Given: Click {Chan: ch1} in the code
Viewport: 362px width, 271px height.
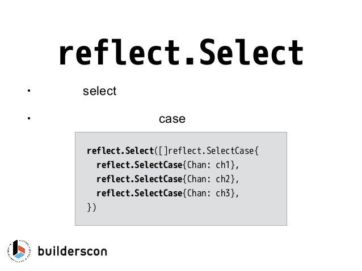Looking at the screenshot, I should [x=209, y=165].
